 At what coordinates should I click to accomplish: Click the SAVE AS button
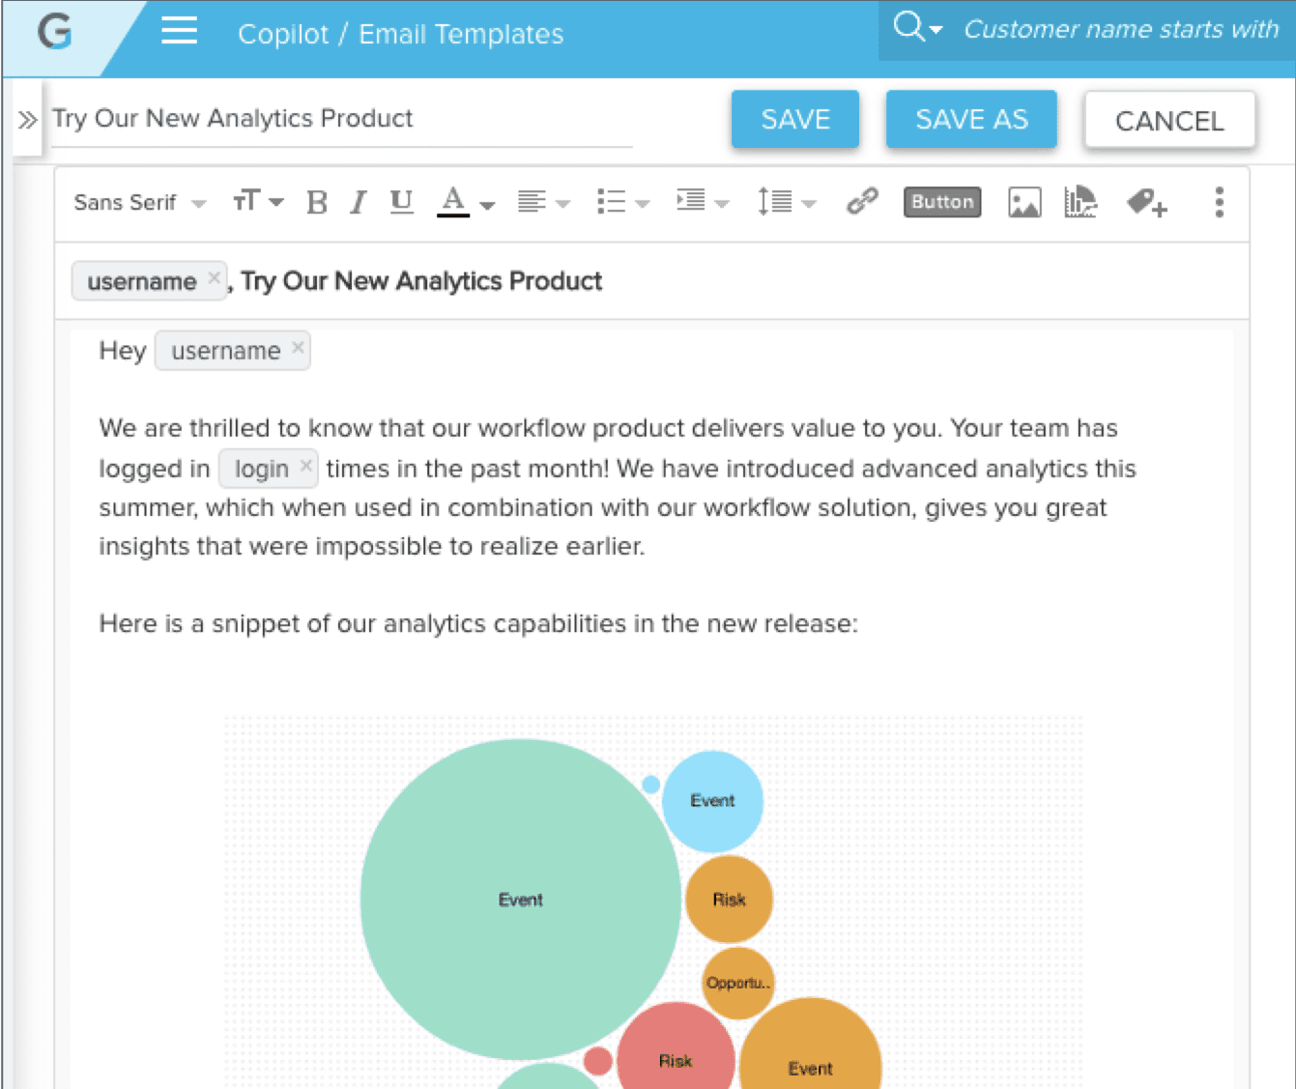point(970,120)
